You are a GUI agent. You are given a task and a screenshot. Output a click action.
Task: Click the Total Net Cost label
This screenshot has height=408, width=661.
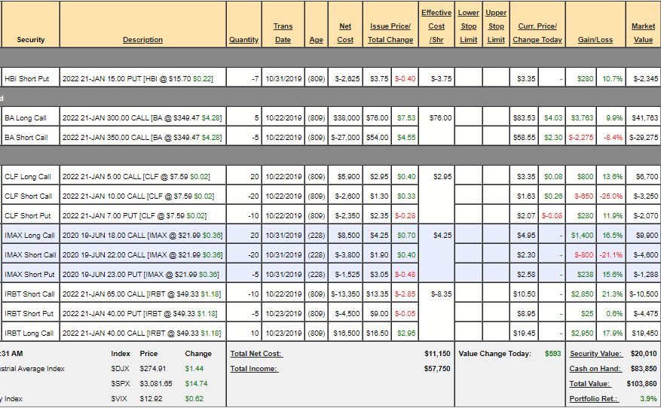point(256,353)
